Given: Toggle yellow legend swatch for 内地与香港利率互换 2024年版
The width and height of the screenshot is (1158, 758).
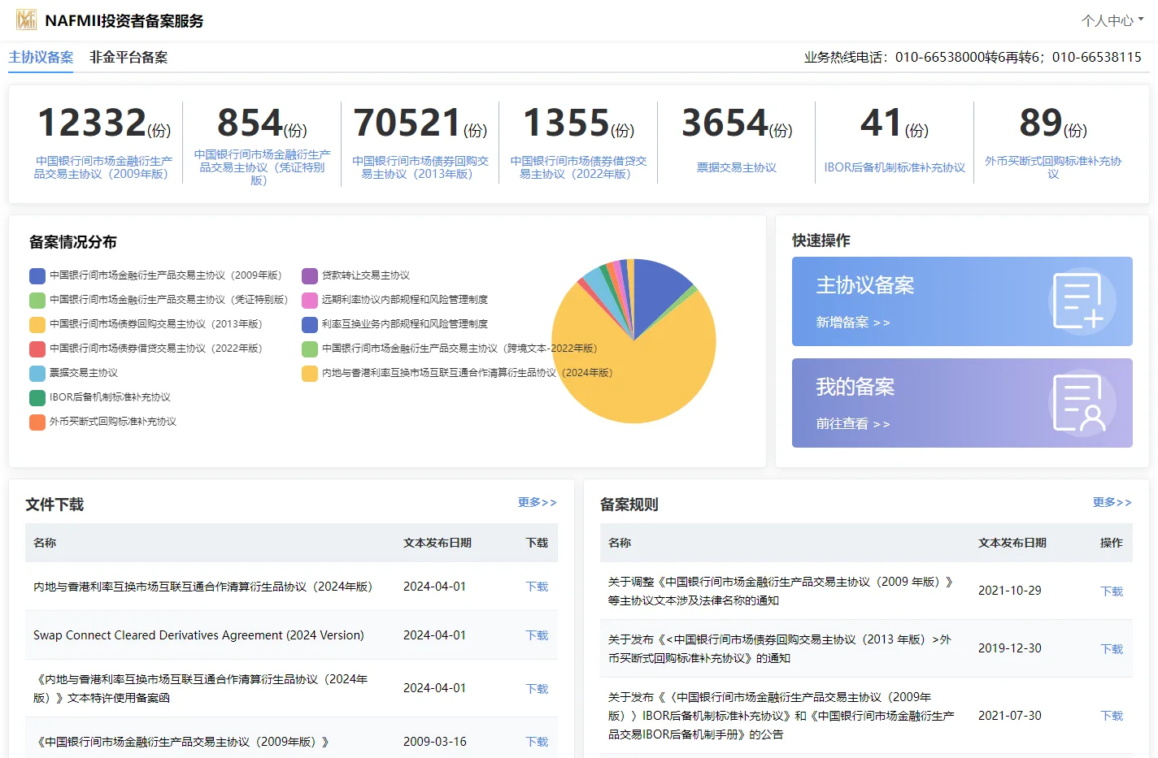Looking at the screenshot, I should [310, 373].
